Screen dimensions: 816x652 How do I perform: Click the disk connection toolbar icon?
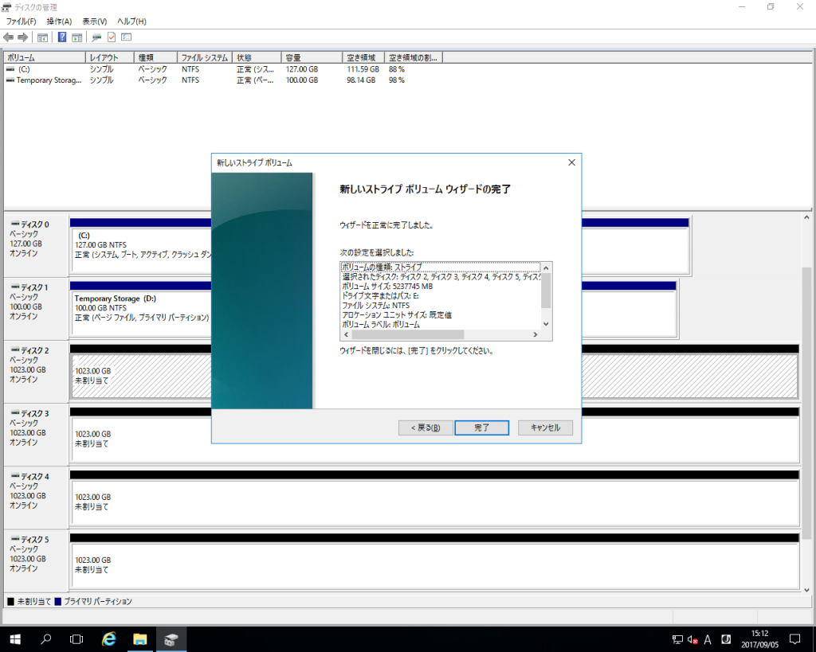(96, 37)
